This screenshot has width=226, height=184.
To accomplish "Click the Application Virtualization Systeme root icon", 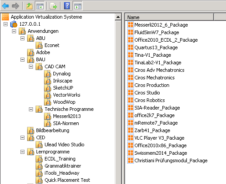I will tap(5, 17).
